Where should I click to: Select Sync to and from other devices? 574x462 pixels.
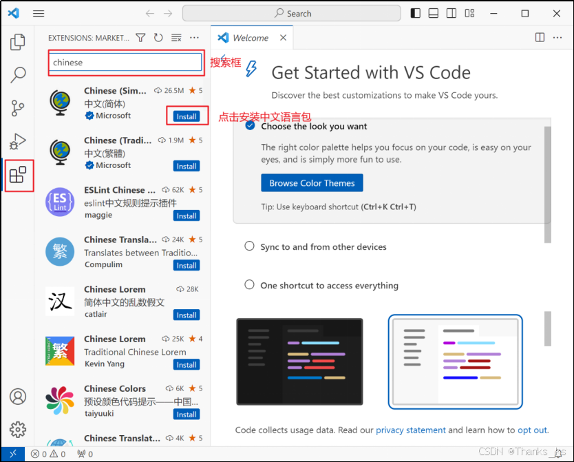click(323, 246)
